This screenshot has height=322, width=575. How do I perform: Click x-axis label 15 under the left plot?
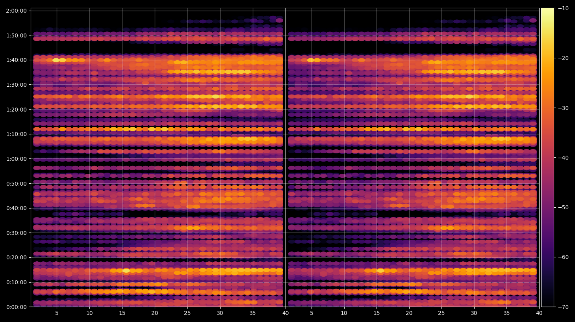click(122, 313)
